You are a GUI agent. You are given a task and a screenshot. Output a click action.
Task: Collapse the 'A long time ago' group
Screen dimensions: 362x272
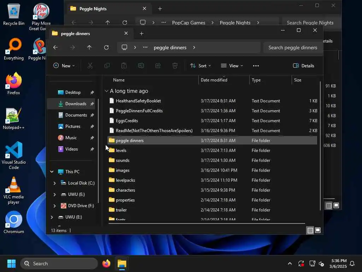tap(106, 91)
